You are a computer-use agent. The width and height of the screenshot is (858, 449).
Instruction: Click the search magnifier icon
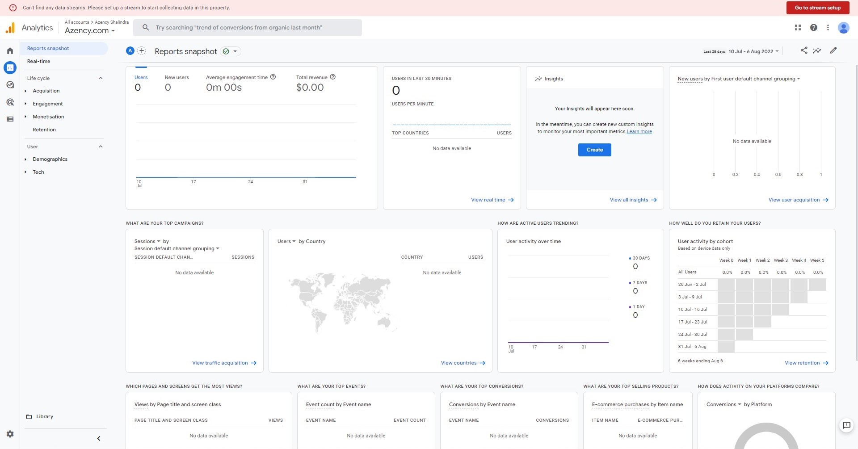[x=146, y=28]
